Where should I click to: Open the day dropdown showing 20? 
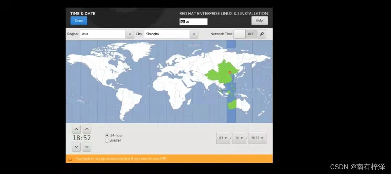[239, 138]
